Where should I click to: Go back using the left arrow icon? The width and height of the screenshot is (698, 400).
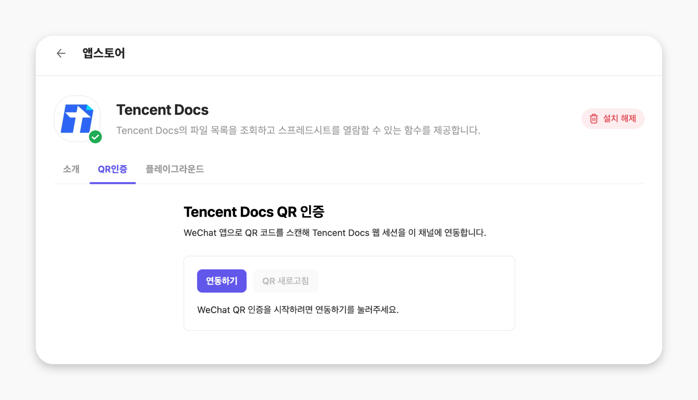point(61,53)
